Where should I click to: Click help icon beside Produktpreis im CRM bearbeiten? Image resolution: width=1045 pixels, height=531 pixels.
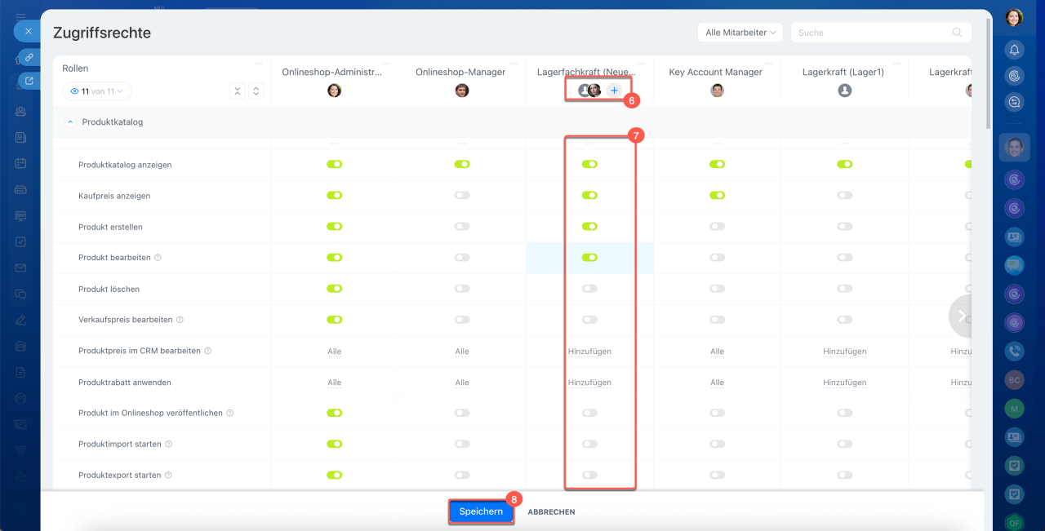tap(208, 351)
